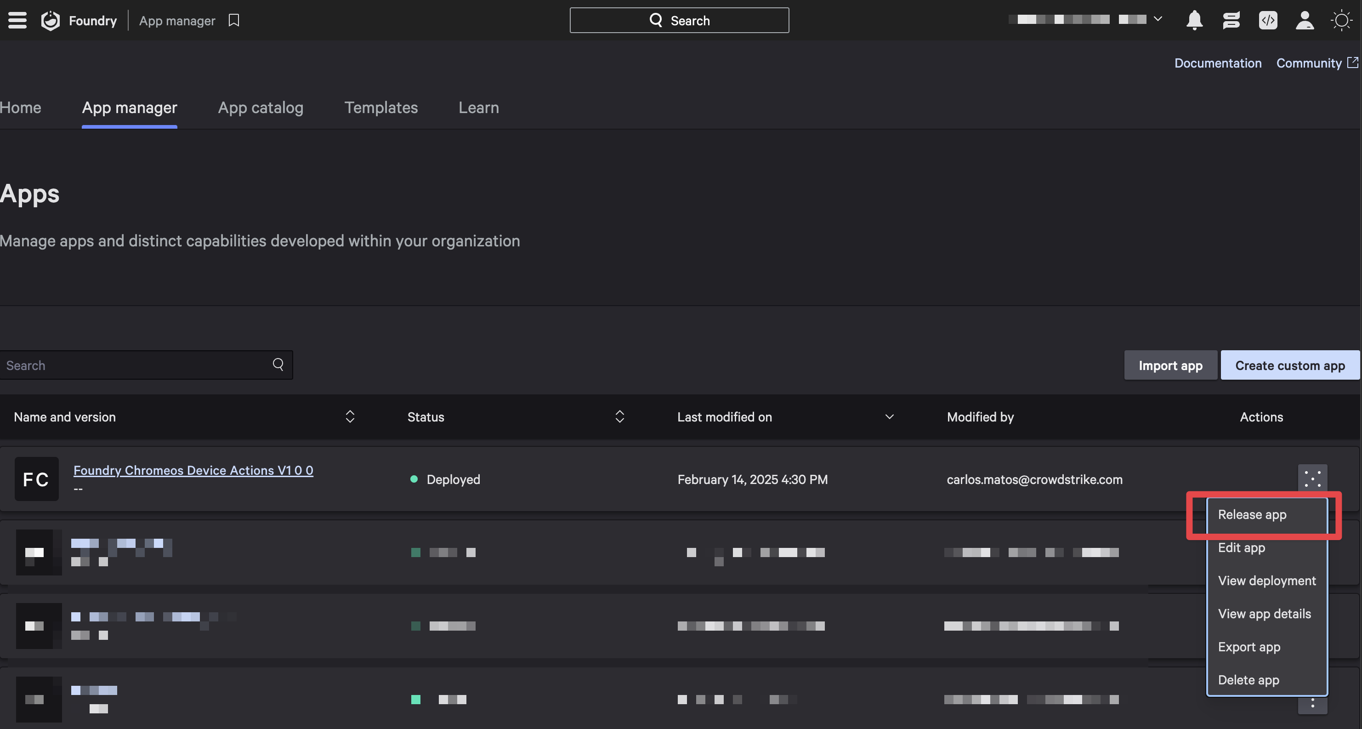
Task: Choose Delete app from menu
Action: 1267,680
